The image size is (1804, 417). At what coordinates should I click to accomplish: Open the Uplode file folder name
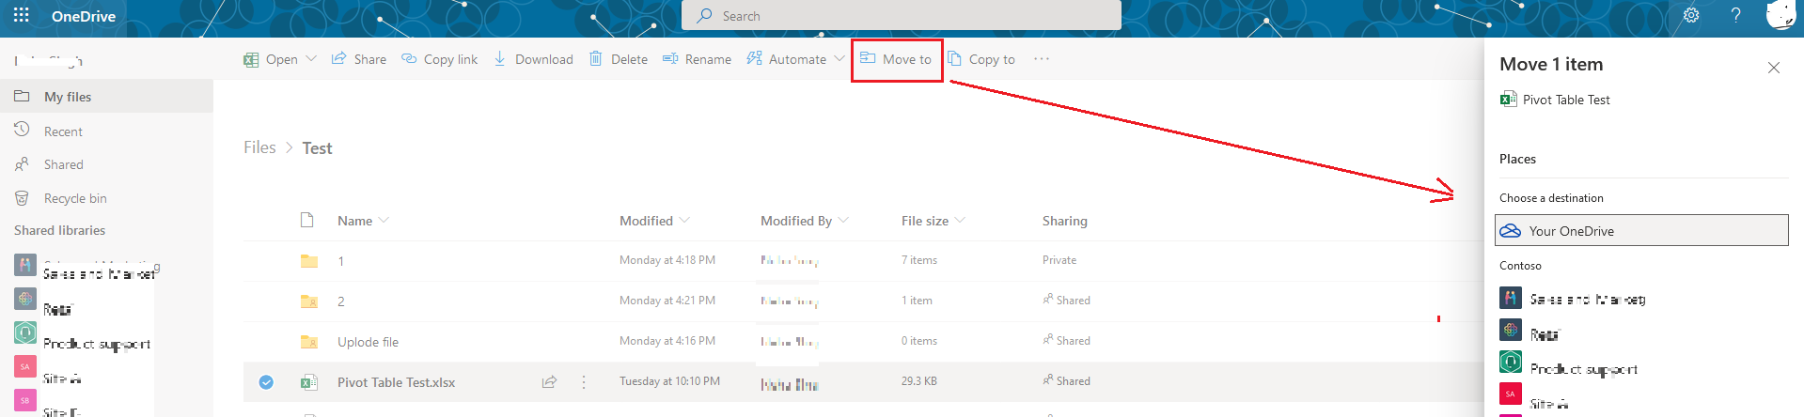click(x=368, y=342)
